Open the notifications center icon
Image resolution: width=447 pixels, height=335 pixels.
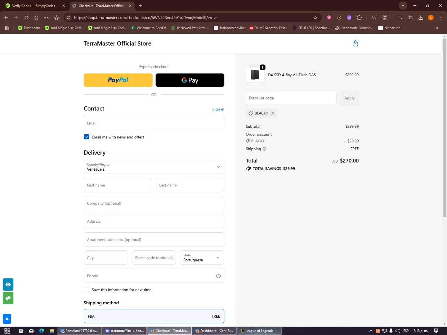point(436,331)
